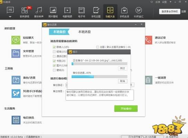Open 通话记录 call log phone icon

(149, 40)
